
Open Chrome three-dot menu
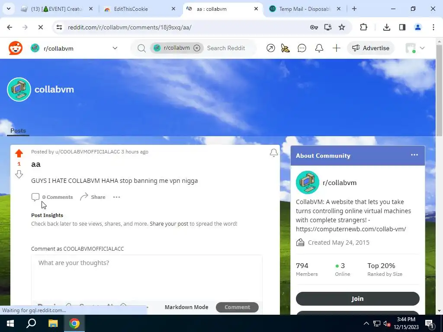click(433, 27)
